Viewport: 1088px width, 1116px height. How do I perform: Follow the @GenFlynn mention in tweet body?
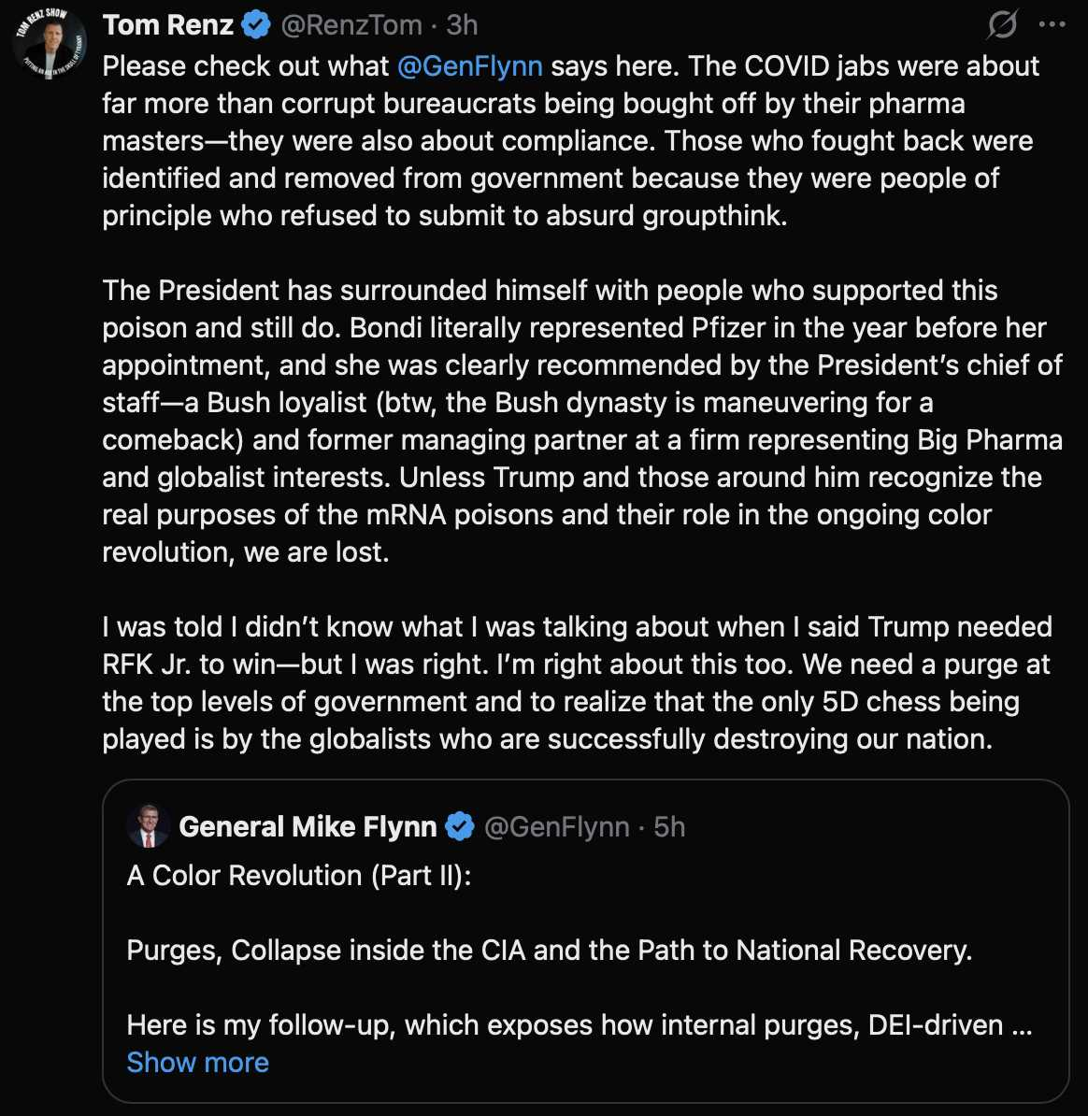tap(469, 66)
